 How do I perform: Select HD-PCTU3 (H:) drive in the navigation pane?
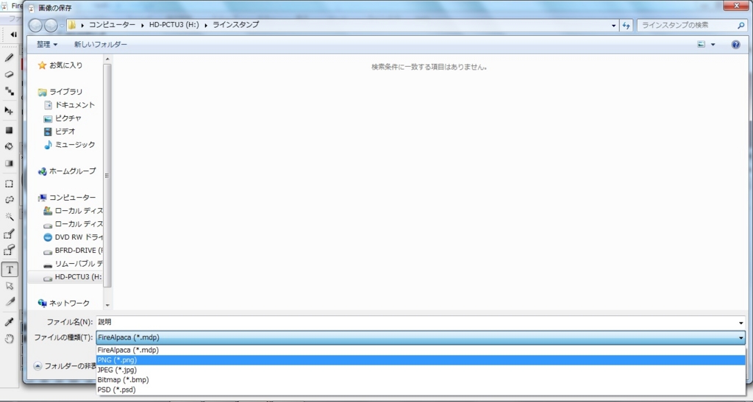[73, 277]
